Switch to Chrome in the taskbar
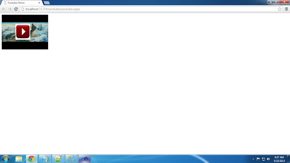 point(31,159)
